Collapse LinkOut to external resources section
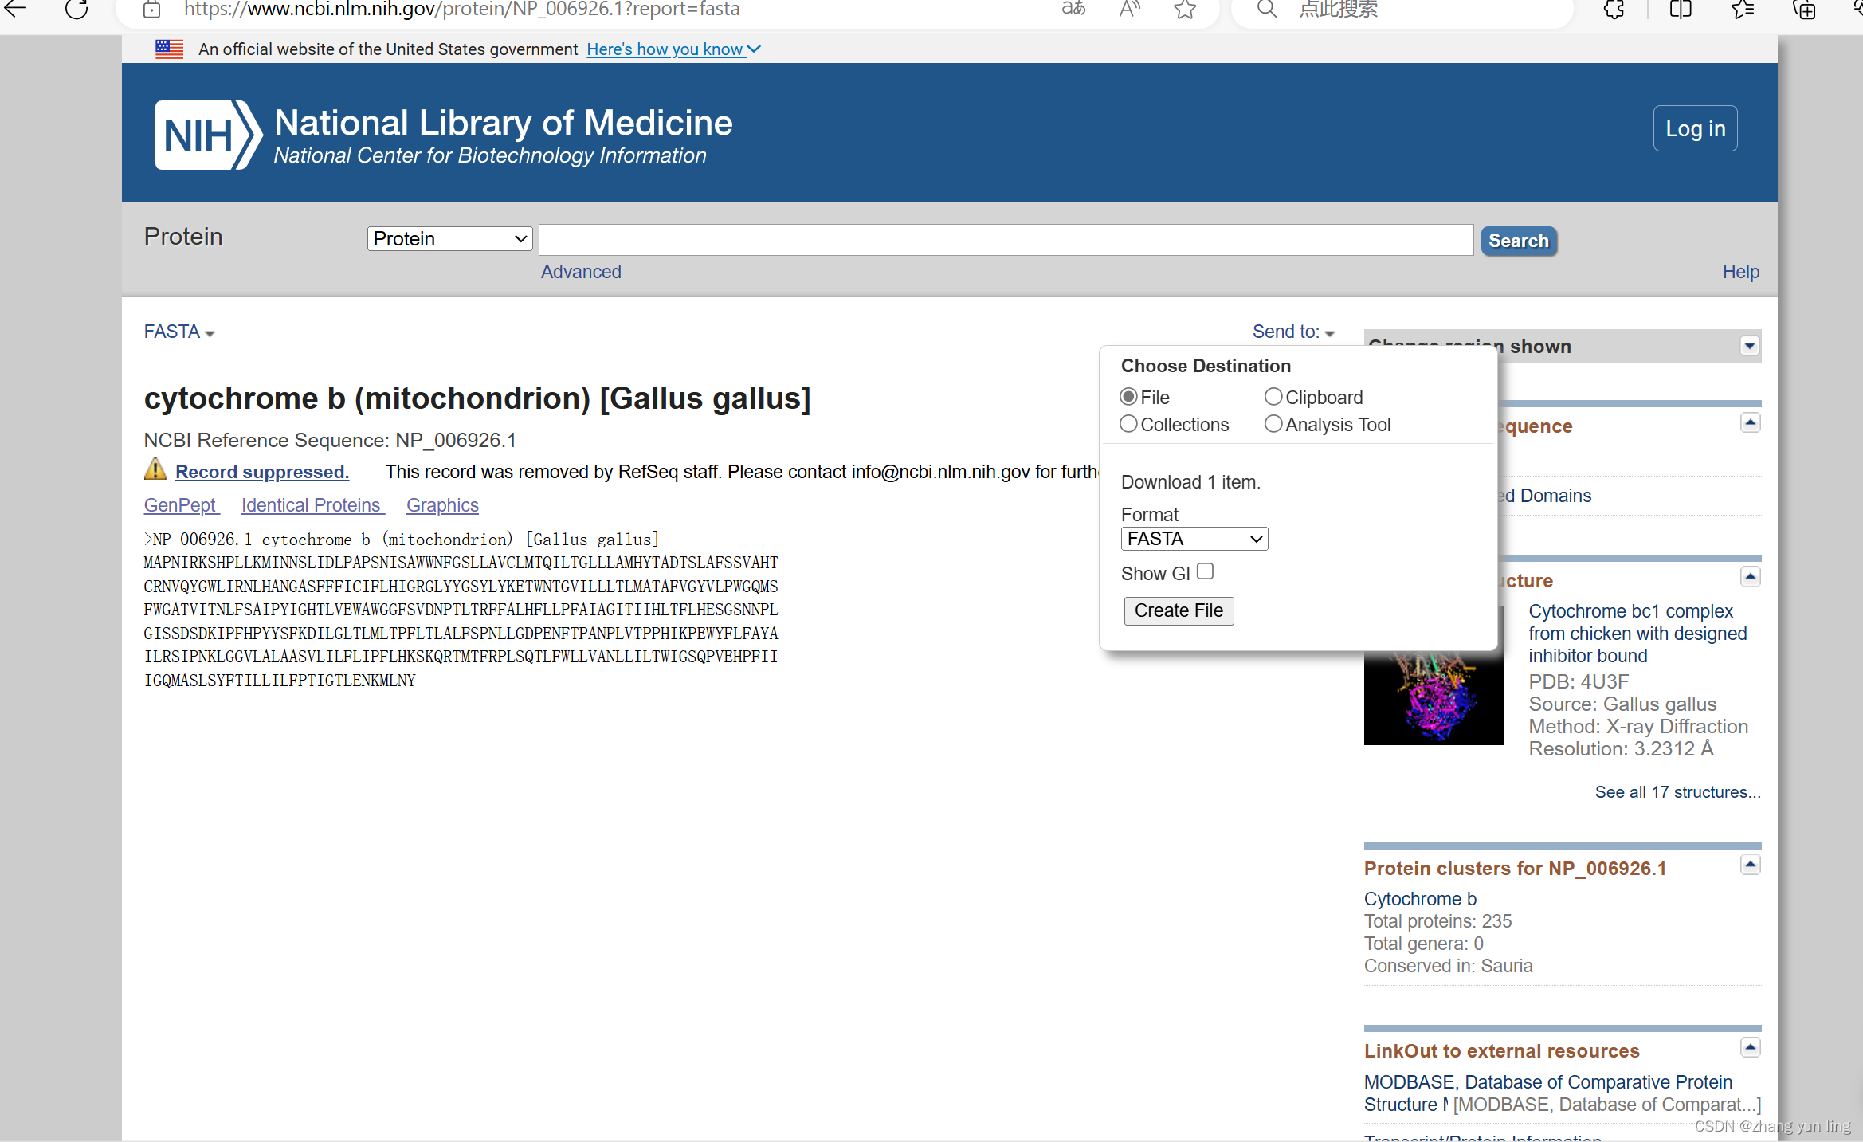1863x1142 pixels. 1750,1047
